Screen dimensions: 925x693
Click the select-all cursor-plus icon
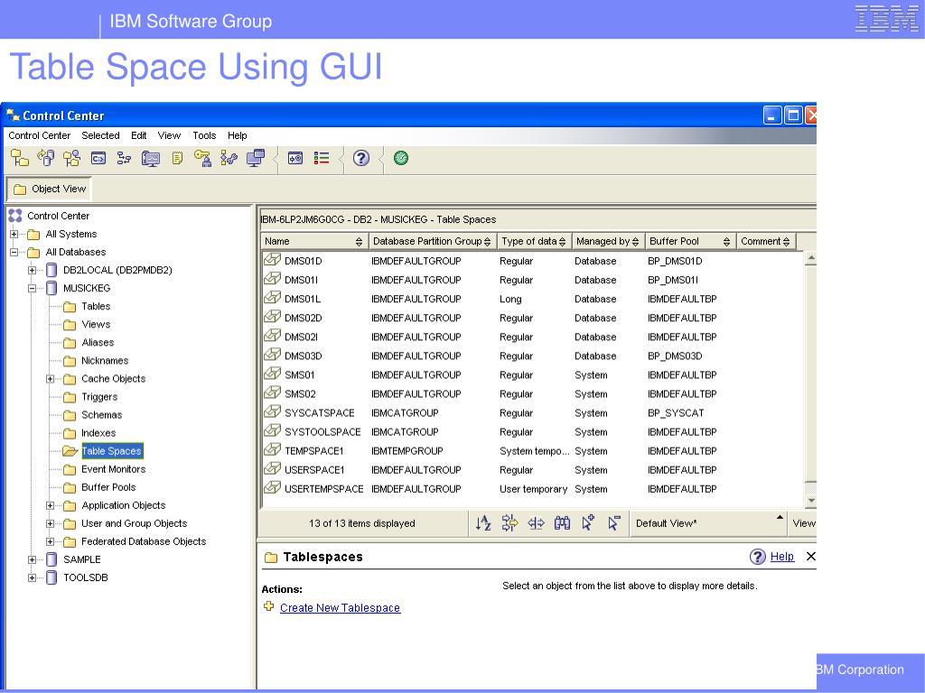[x=588, y=522]
